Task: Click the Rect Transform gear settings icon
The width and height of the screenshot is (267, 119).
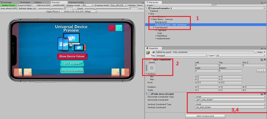Action: pos(265,59)
